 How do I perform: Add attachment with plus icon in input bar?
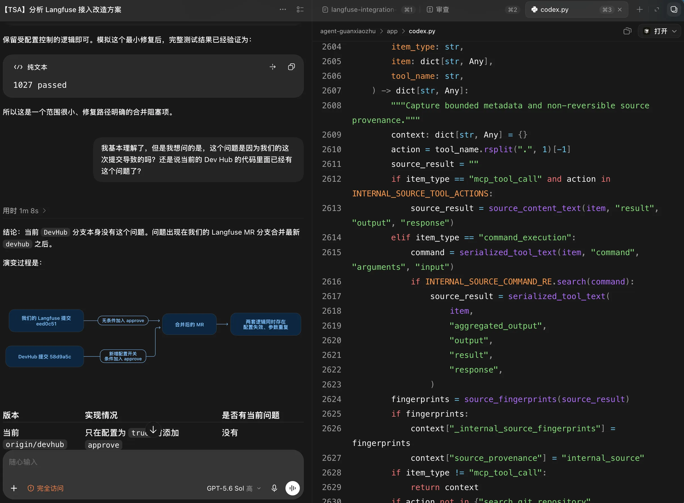tap(14, 488)
